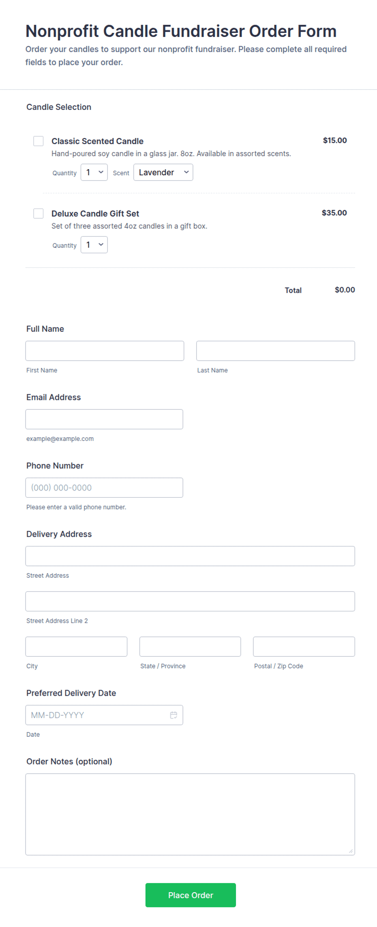Click the Classic Scented Candle title

[x=97, y=141]
